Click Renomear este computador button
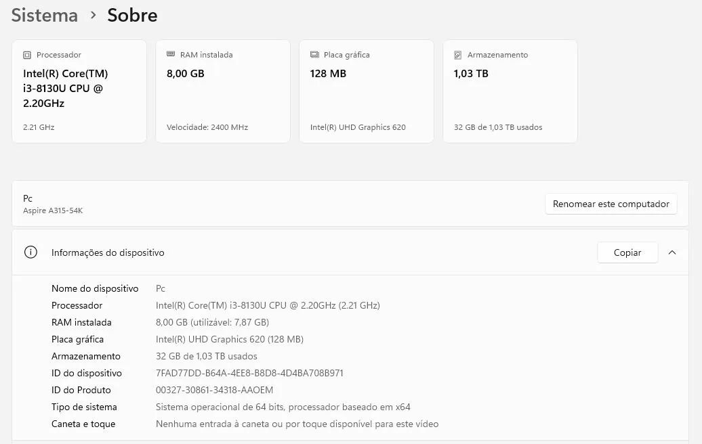 coord(611,204)
